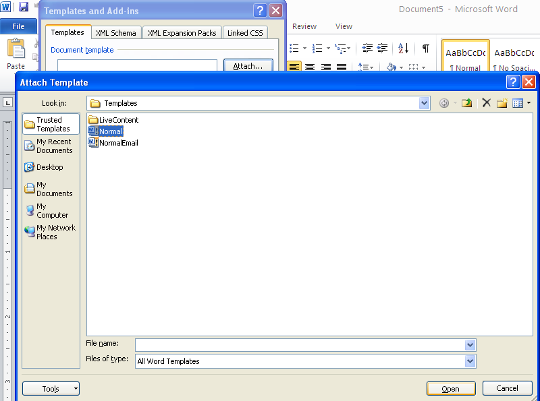Expand the Files of type dropdown

pyautogui.click(x=470, y=361)
